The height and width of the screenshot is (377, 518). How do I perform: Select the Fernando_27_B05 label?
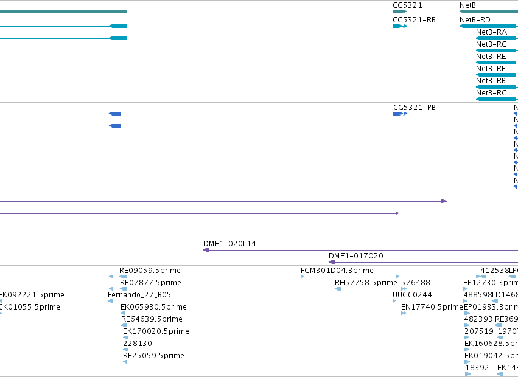[139, 295]
